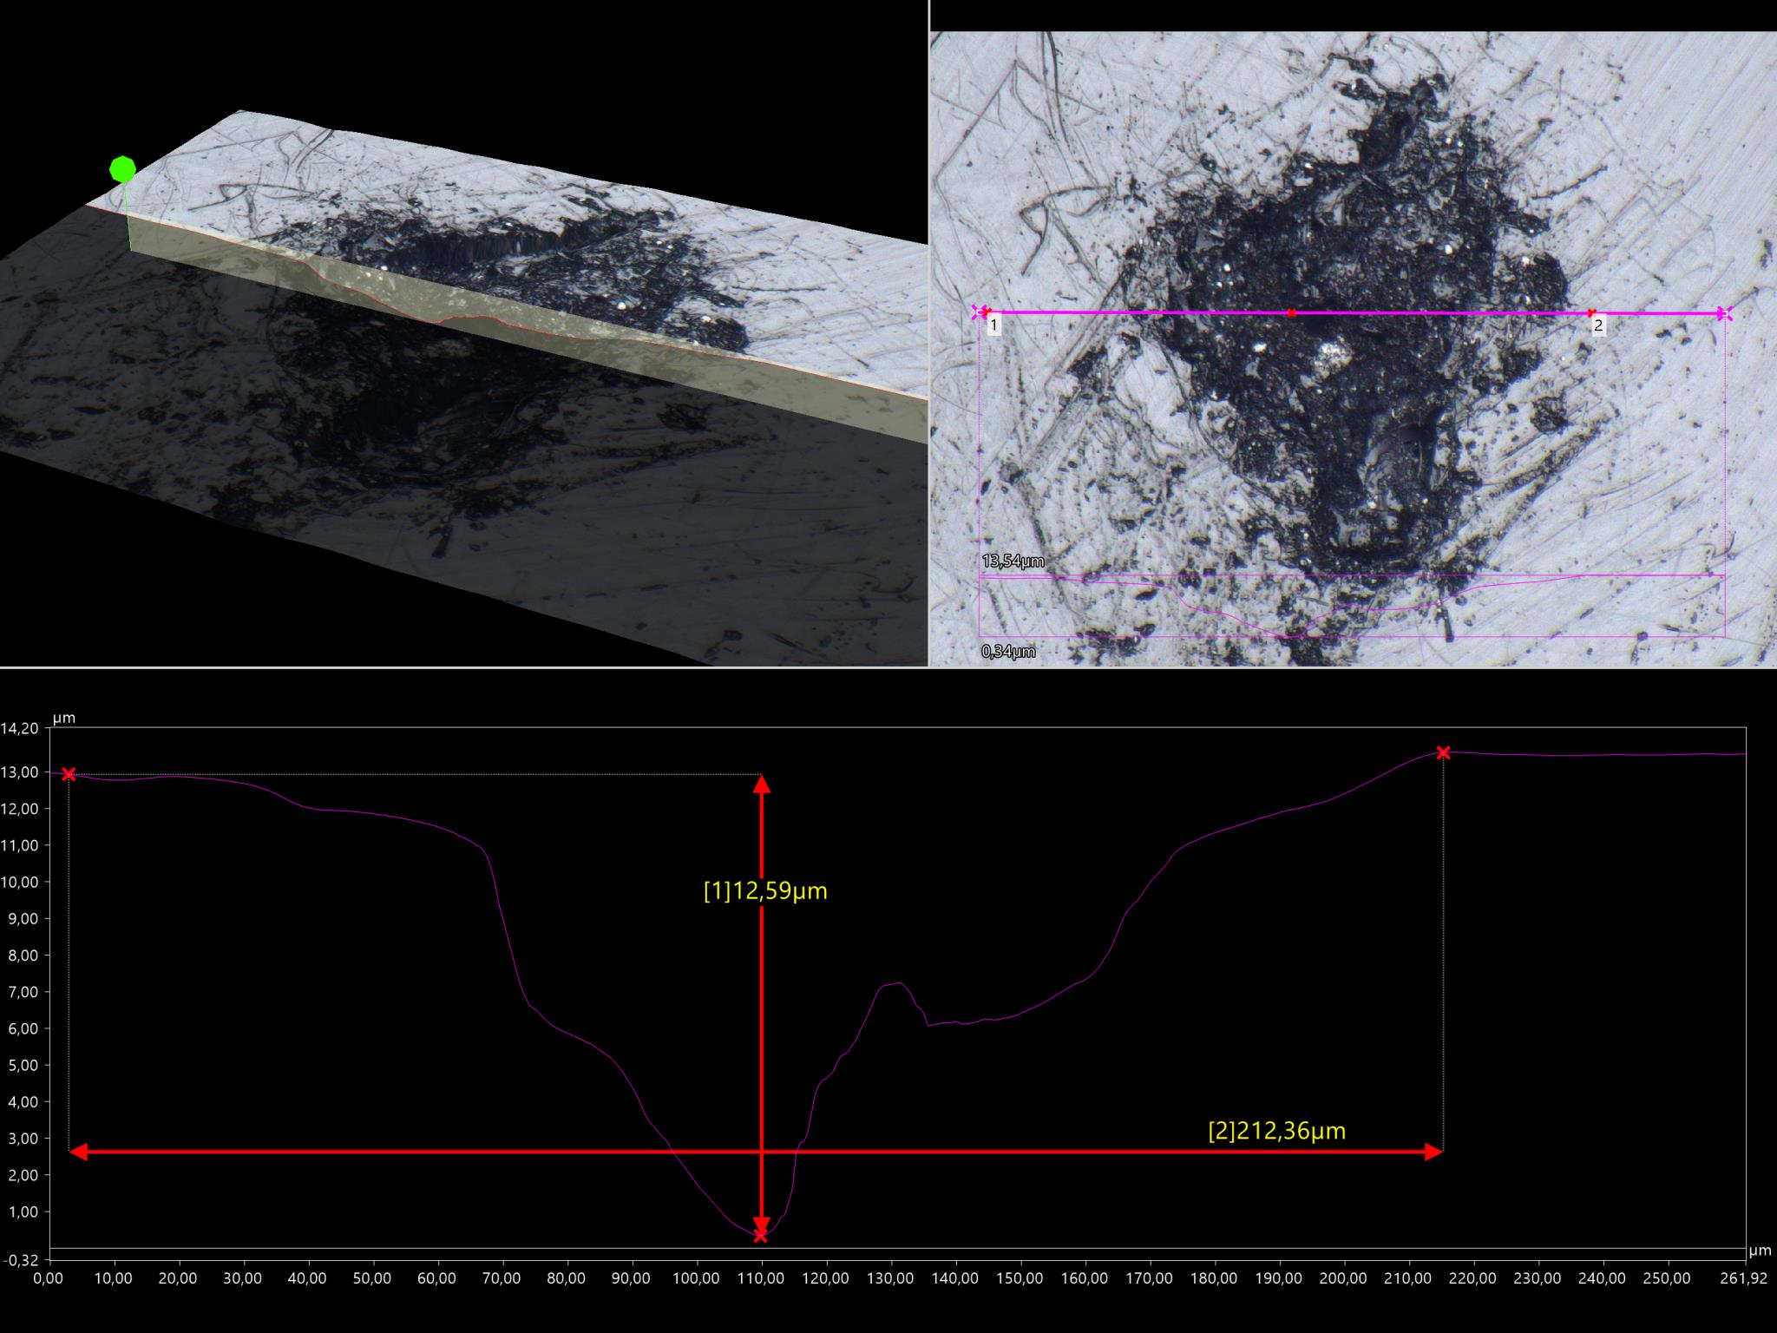Image resolution: width=1777 pixels, height=1333 pixels.
Task: Click point label 1 on the image
Action: (x=994, y=325)
